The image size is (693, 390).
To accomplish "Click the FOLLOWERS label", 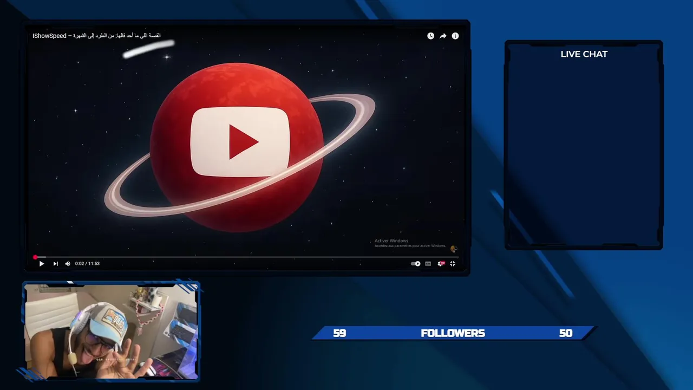I will click(453, 333).
